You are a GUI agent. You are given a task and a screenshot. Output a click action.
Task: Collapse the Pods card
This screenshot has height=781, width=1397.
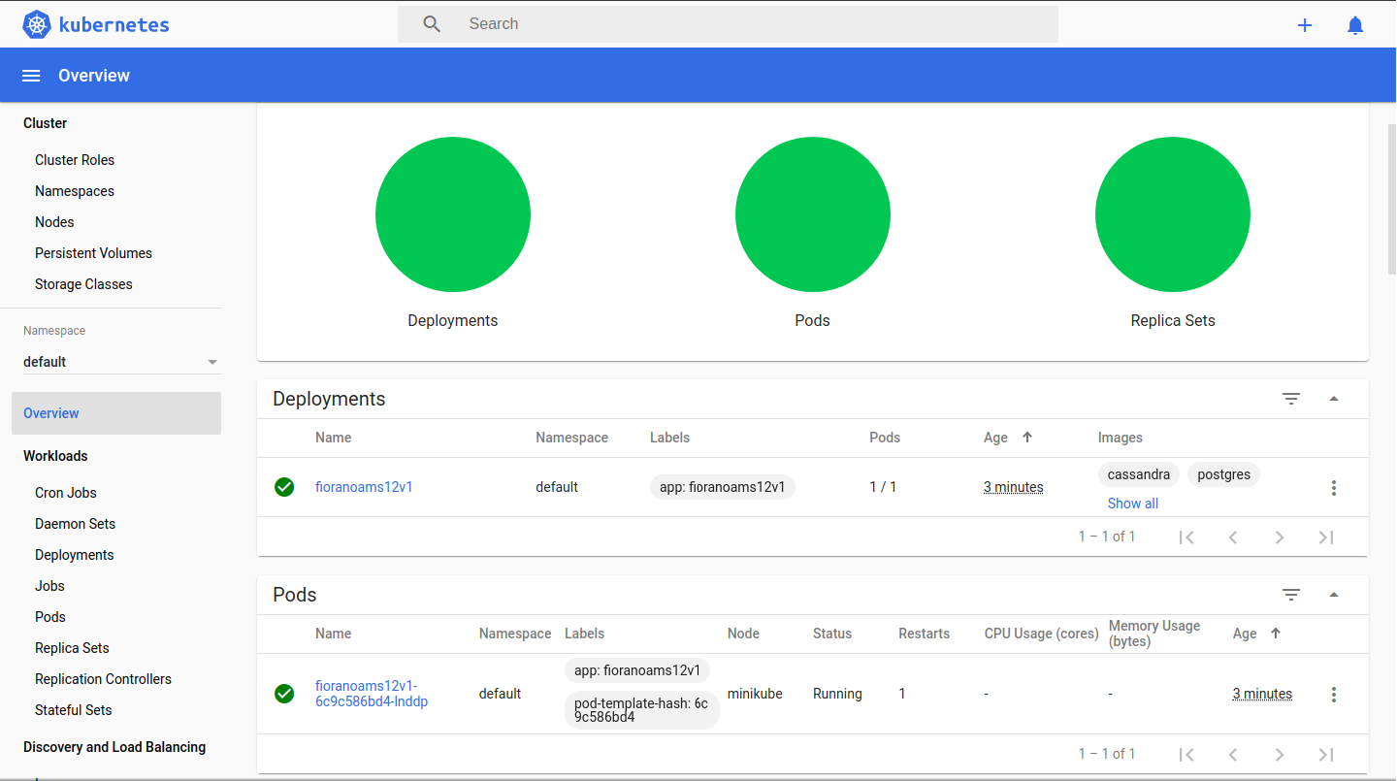coord(1334,595)
